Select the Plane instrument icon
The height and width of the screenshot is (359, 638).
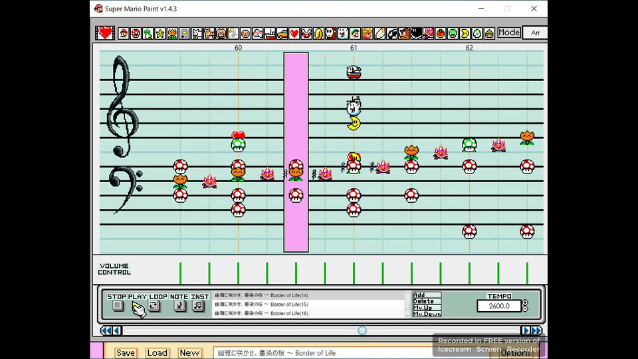tap(258, 33)
